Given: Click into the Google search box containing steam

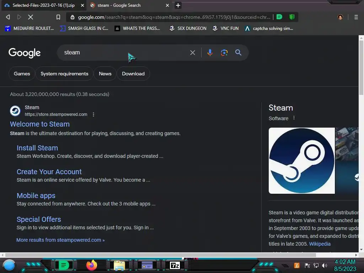Looking at the screenshot, I should (x=125, y=53).
